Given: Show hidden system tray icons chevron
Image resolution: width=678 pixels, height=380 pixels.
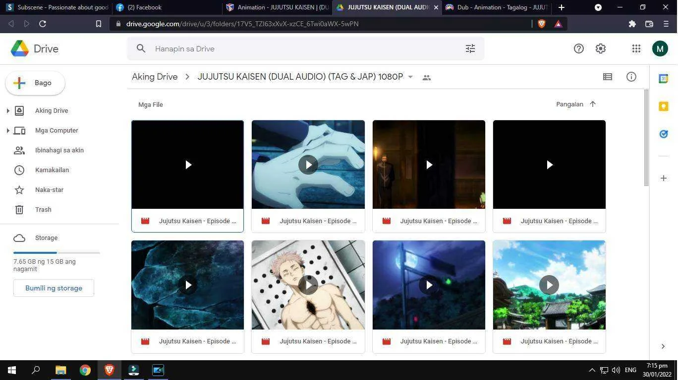Looking at the screenshot, I should coord(592,370).
